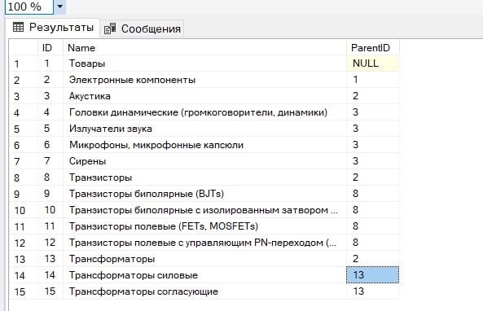Select the Головки динамические cell
Viewport: 483px width, 311px height.
coord(204,112)
